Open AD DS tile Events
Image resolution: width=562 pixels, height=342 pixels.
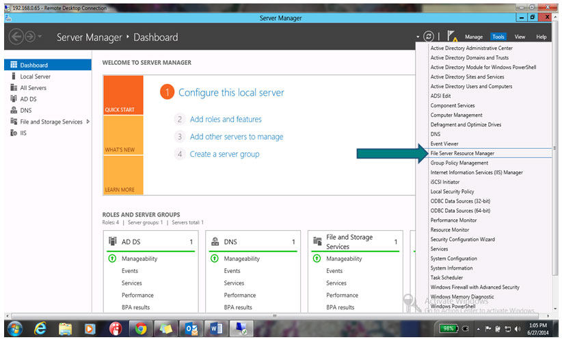click(x=130, y=271)
